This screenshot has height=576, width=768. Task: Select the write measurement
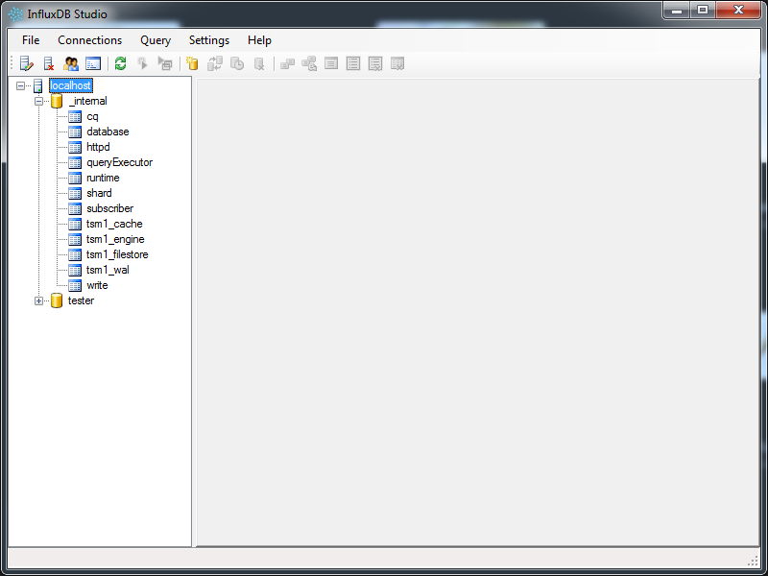tap(97, 285)
